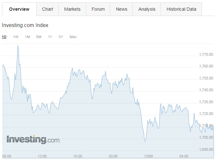Switch to the Chart tab

coord(48,9)
